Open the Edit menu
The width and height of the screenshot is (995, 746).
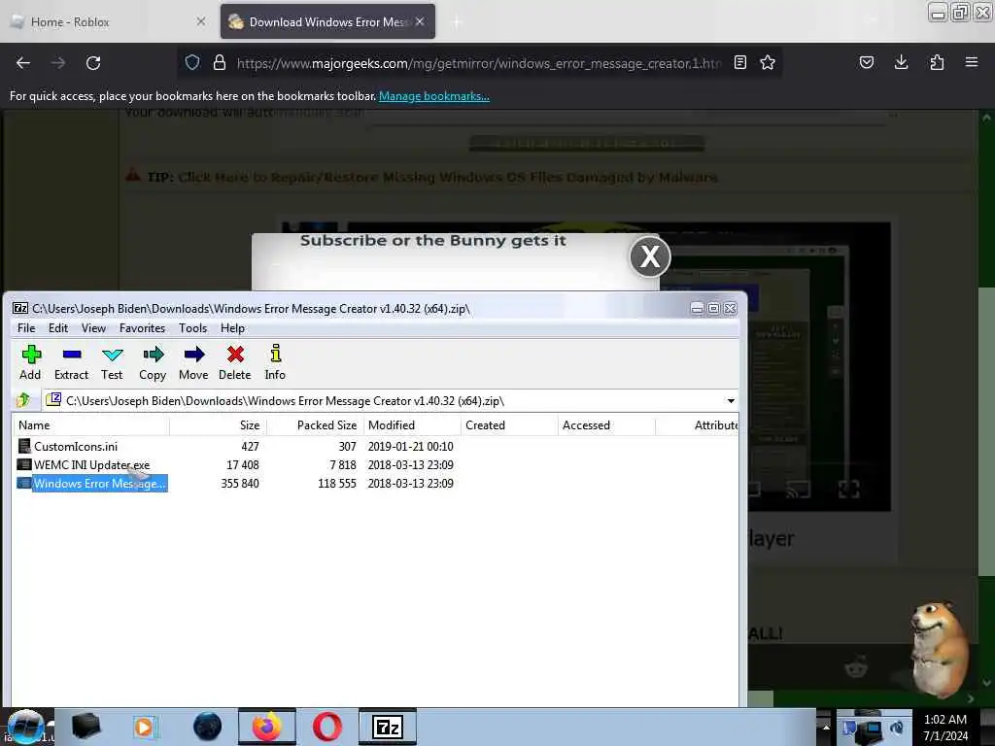57,328
